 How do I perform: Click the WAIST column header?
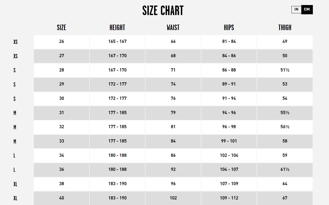pos(173,27)
